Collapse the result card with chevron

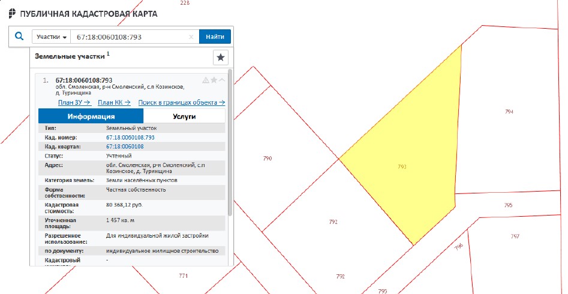pyautogui.click(x=222, y=80)
